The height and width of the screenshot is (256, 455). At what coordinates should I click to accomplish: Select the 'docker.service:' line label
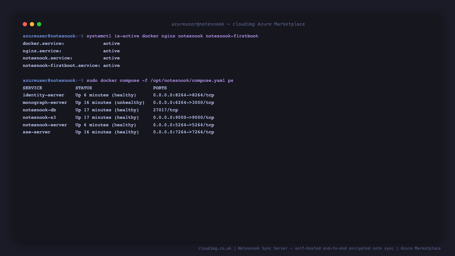(43, 44)
